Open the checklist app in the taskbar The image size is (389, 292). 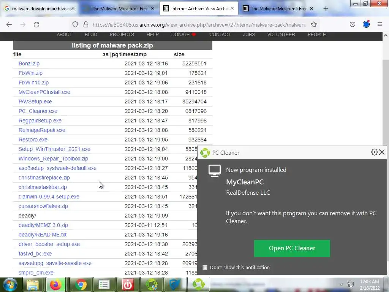point(104,284)
